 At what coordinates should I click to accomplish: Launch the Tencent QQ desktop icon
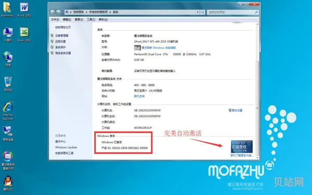pyautogui.click(x=8, y=183)
